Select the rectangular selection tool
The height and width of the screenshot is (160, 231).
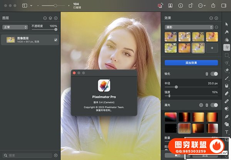[227, 55]
